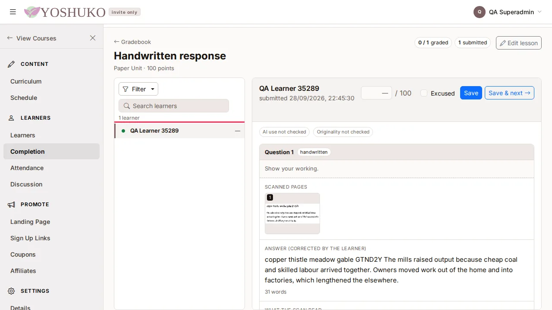This screenshot has width=552, height=310.
Task: Expand the QA Superadmin account chevron
Action: 539,12
